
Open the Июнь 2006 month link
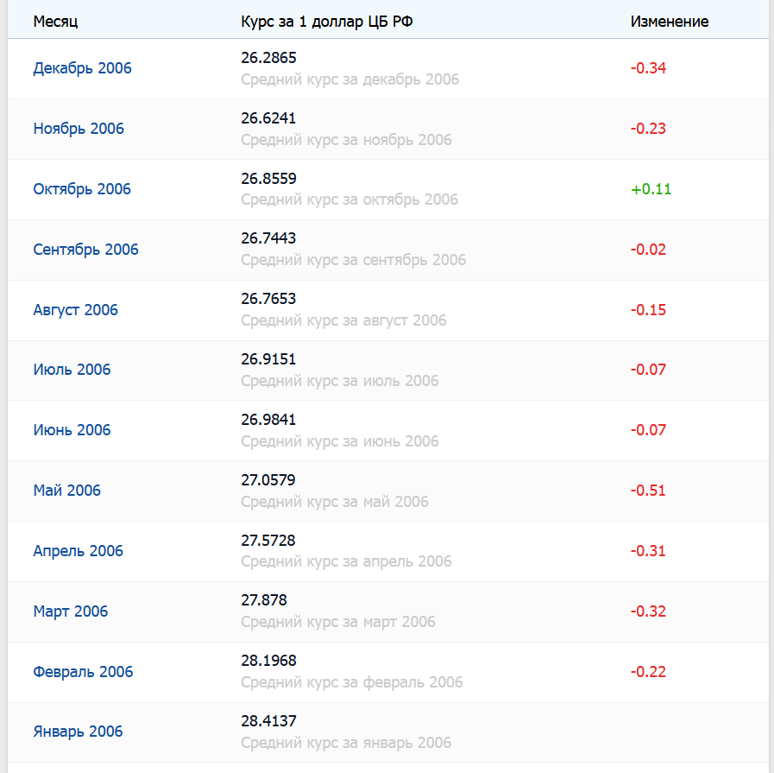click(72, 430)
